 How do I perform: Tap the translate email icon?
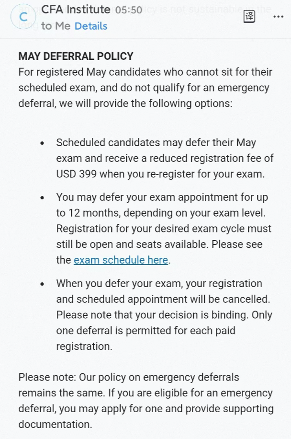pyautogui.click(x=249, y=17)
